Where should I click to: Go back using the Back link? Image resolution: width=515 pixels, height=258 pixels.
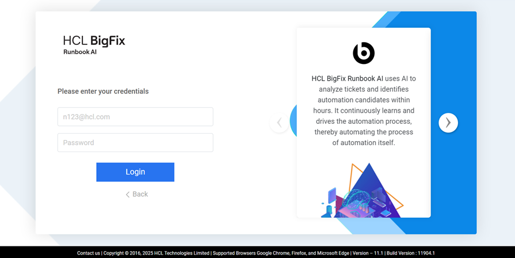(137, 194)
